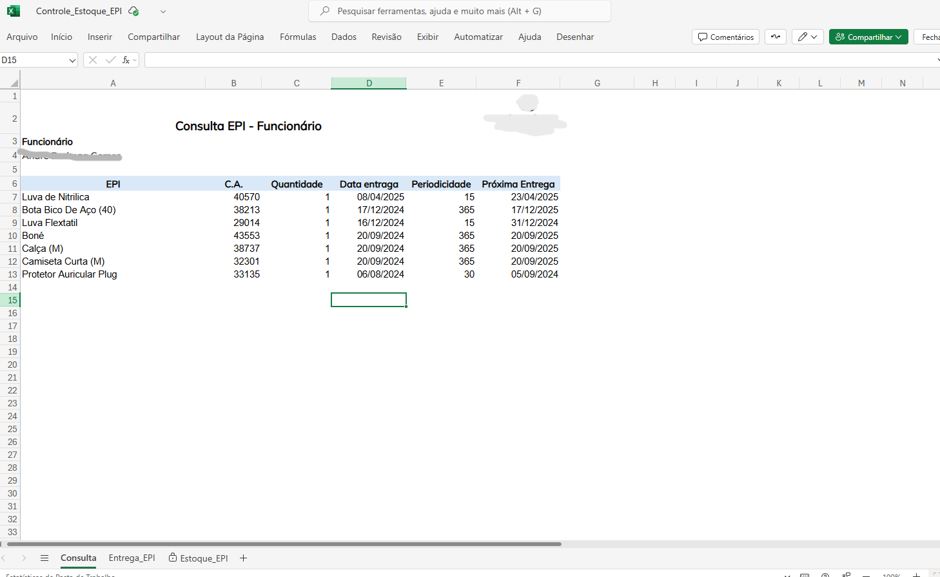Stay on the Consulta sheet tab
This screenshot has width=940, height=577.
click(x=79, y=558)
